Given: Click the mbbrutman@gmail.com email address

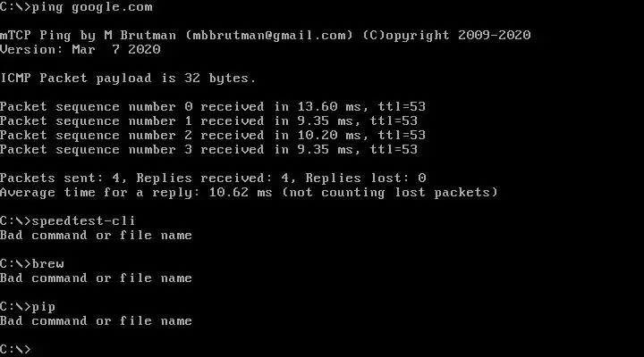Looking at the screenshot, I should tap(268, 35).
